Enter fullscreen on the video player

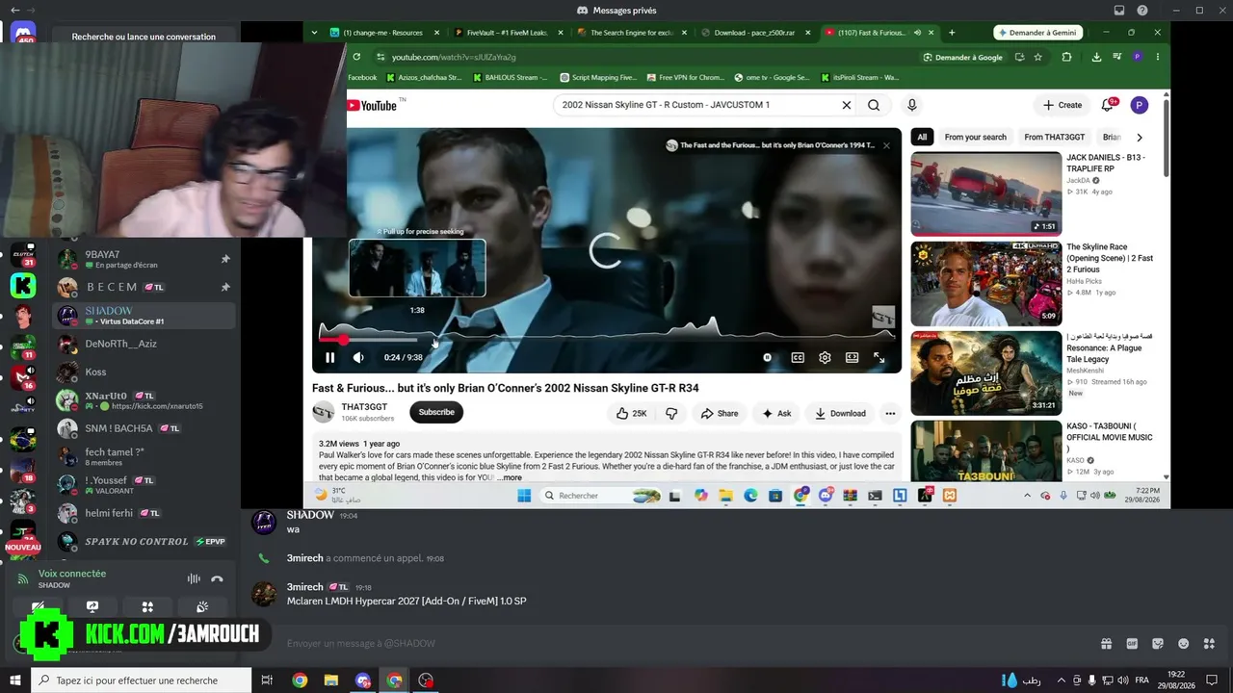(879, 357)
